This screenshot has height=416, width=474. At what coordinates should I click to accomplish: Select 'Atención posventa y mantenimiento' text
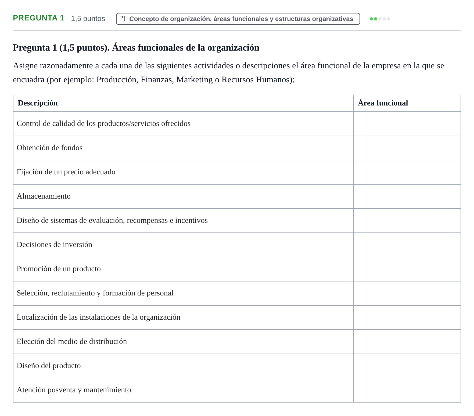pos(74,390)
